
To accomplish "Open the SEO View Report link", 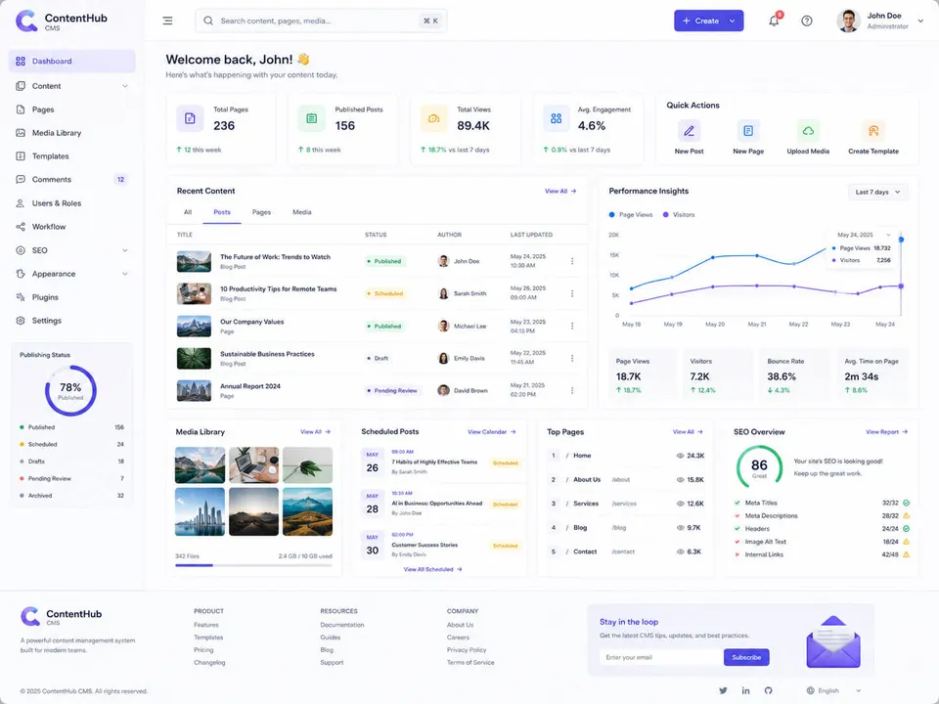I will point(886,431).
